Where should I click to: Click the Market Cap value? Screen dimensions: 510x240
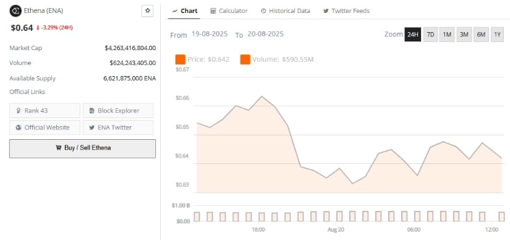(x=130, y=48)
